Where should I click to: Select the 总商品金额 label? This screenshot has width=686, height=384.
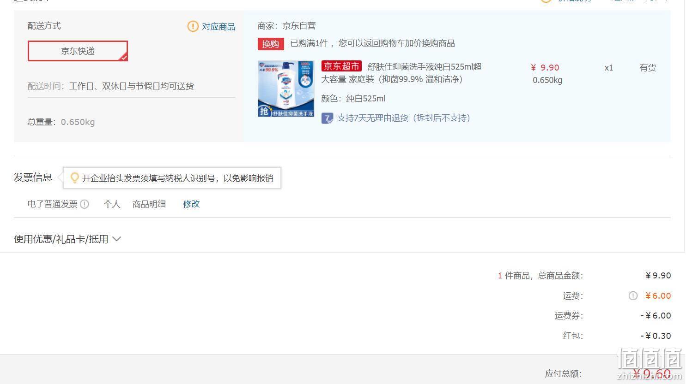[x=560, y=276]
